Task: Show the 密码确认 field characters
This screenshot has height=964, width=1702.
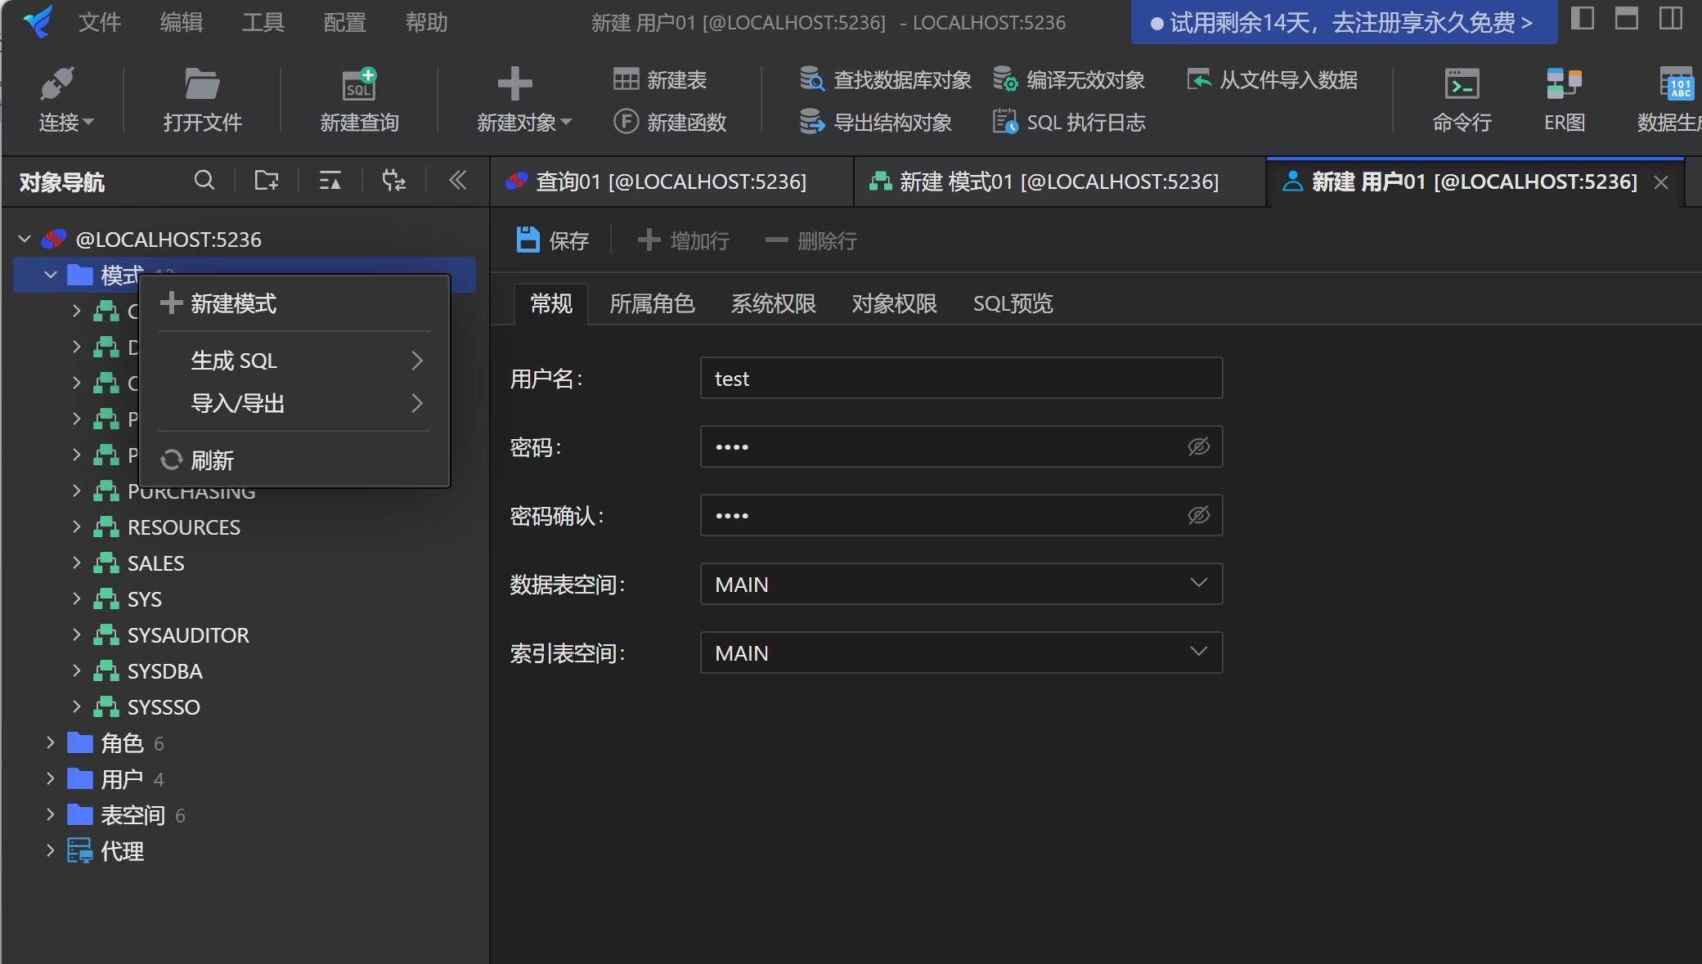Action: [1198, 515]
